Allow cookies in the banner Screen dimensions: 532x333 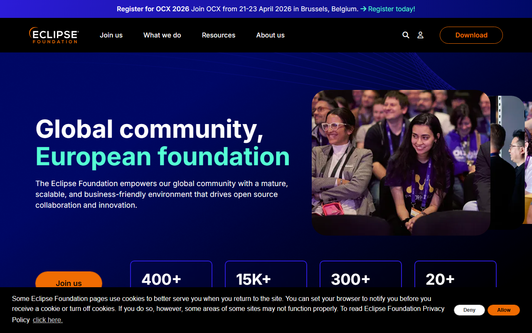click(504, 310)
